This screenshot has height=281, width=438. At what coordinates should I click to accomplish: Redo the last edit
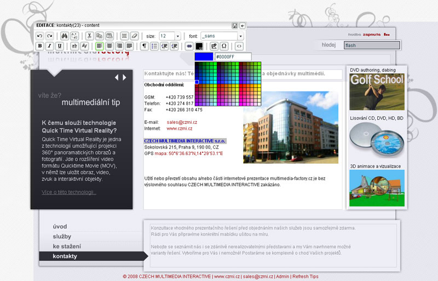pos(49,36)
